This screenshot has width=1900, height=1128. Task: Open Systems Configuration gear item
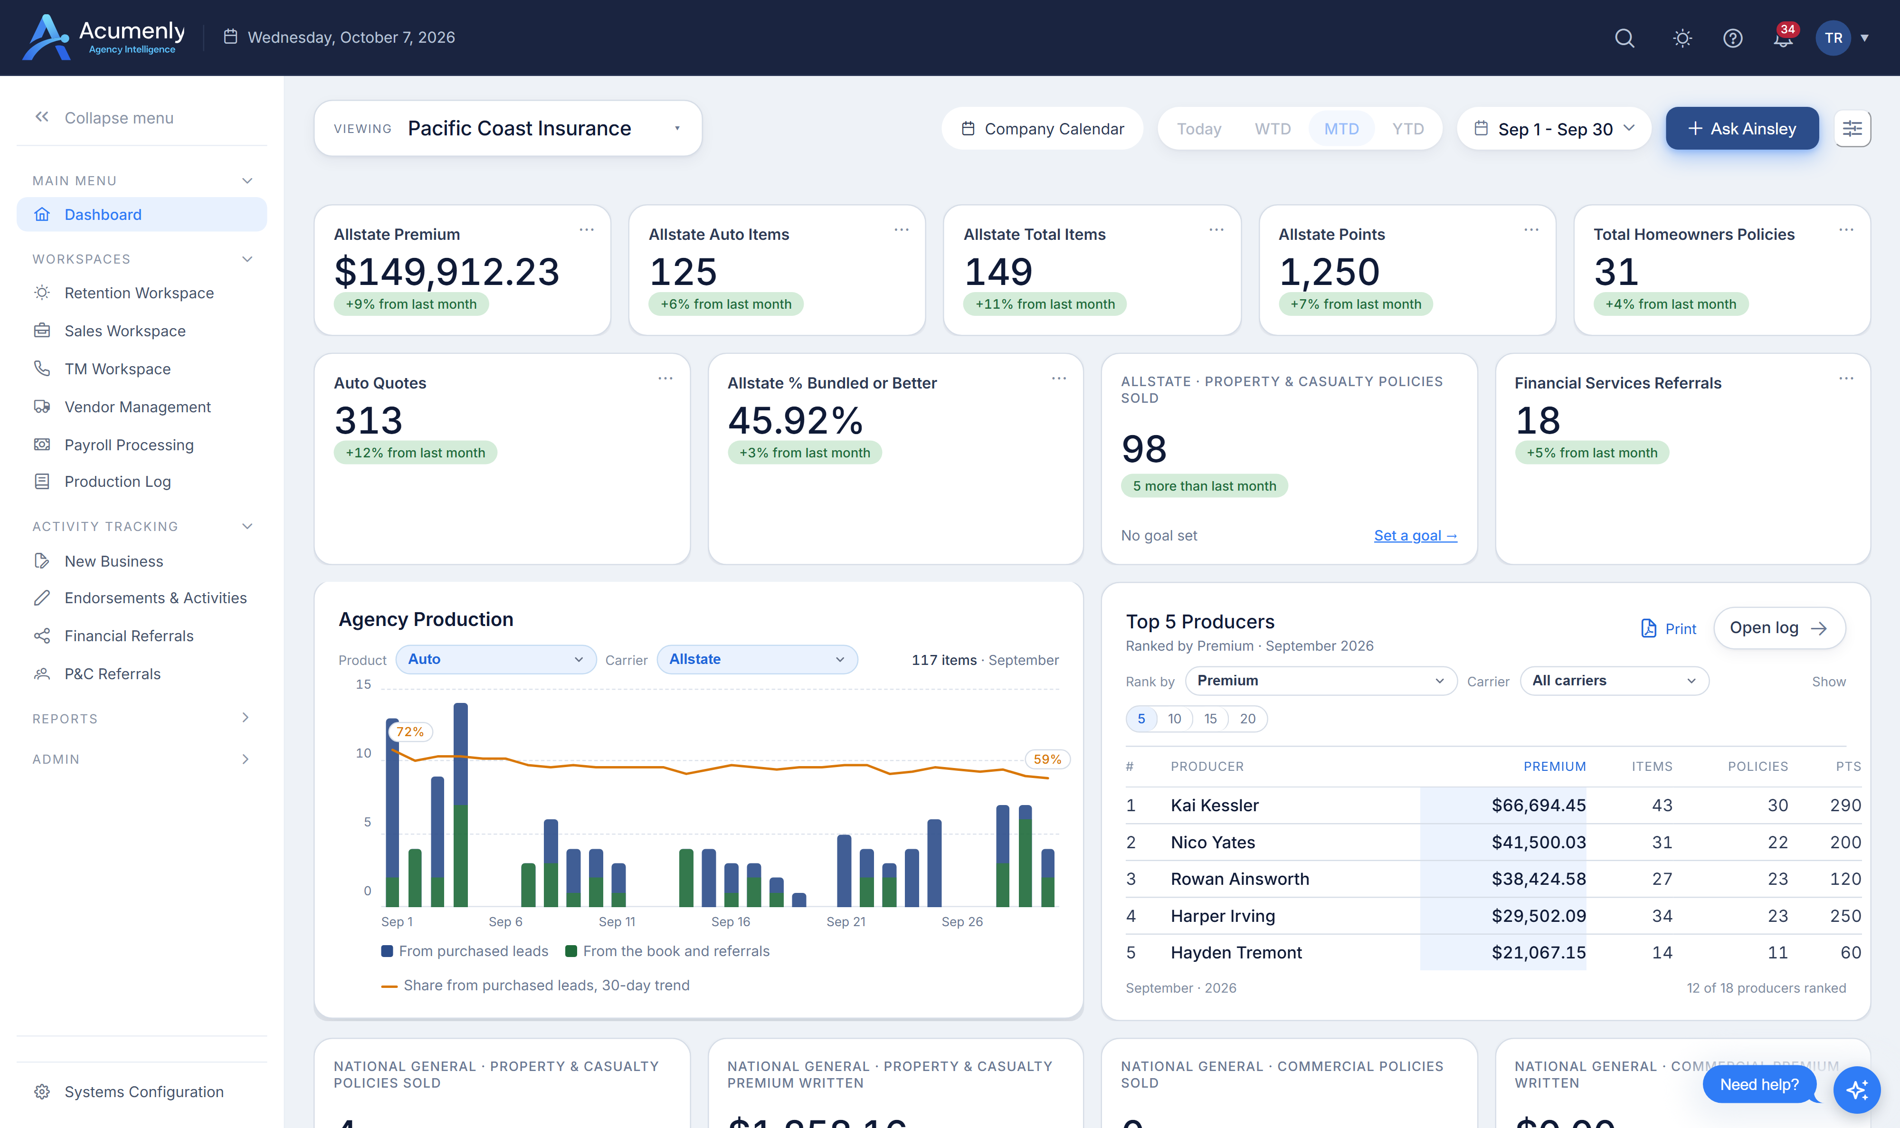[x=142, y=1091]
